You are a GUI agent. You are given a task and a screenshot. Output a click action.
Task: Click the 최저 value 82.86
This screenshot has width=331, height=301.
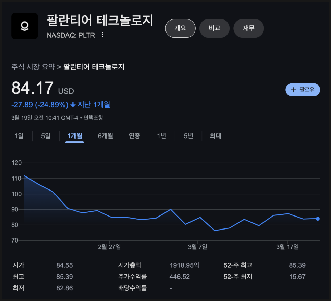[64, 288]
